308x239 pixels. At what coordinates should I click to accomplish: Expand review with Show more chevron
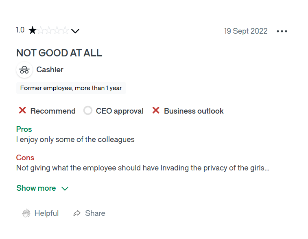pos(65,189)
